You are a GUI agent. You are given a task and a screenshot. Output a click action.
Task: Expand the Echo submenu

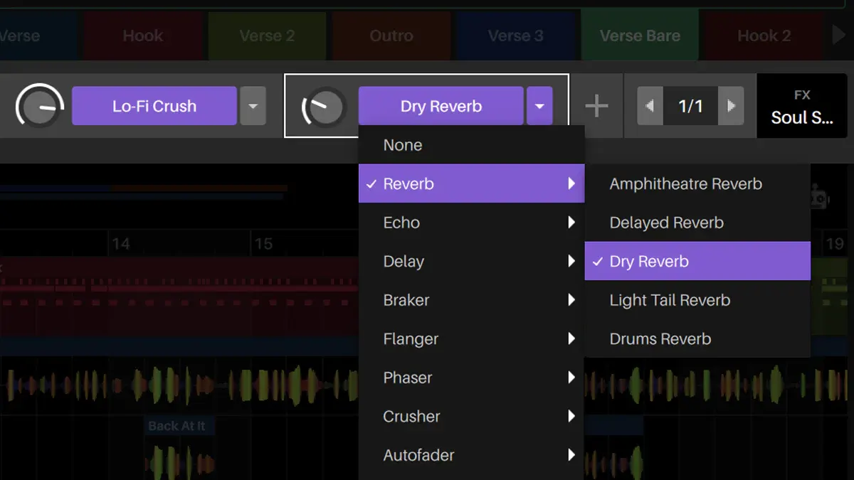(x=471, y=223)
